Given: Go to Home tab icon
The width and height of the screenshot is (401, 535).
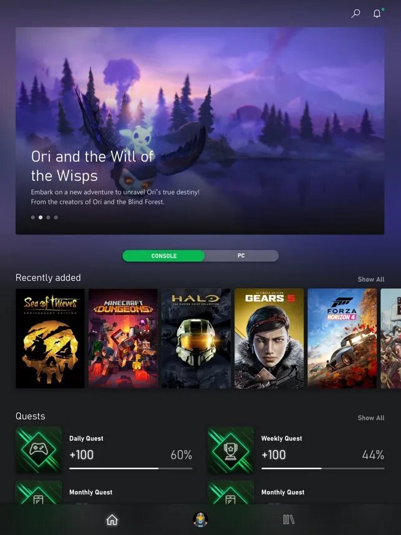Looking at the screenshot, I should (x=112, y=519).
